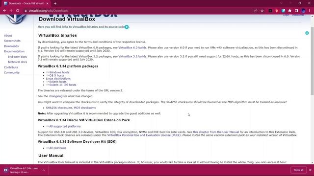Open this chapter from the User Manual link
The image size is (314, 176).
(x=216, y=132)
